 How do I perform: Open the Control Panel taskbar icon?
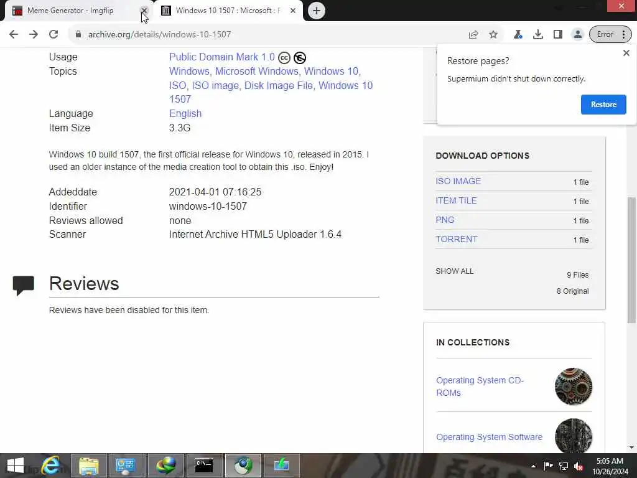[x=127, y=466]
